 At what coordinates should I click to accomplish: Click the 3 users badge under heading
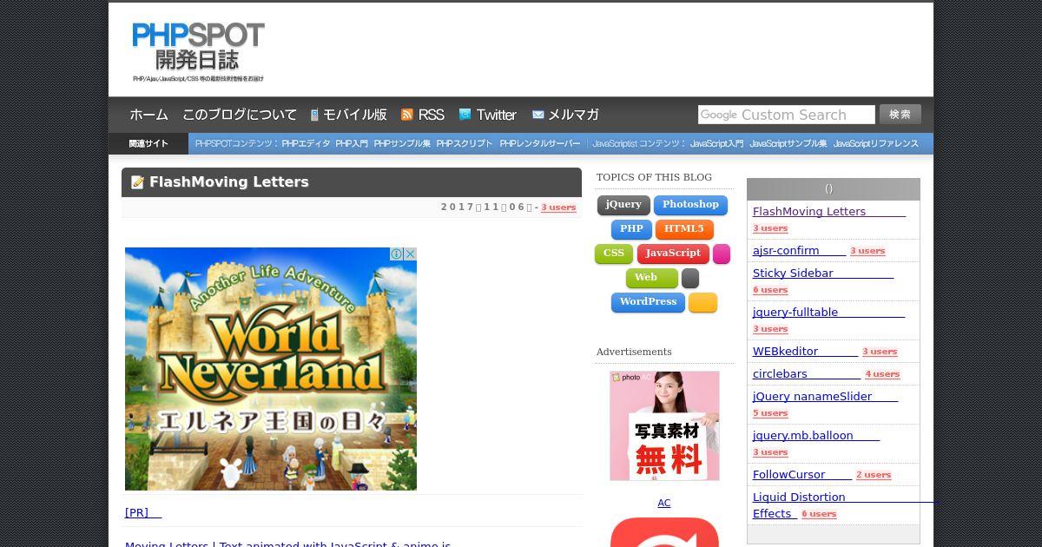point(558,208)
